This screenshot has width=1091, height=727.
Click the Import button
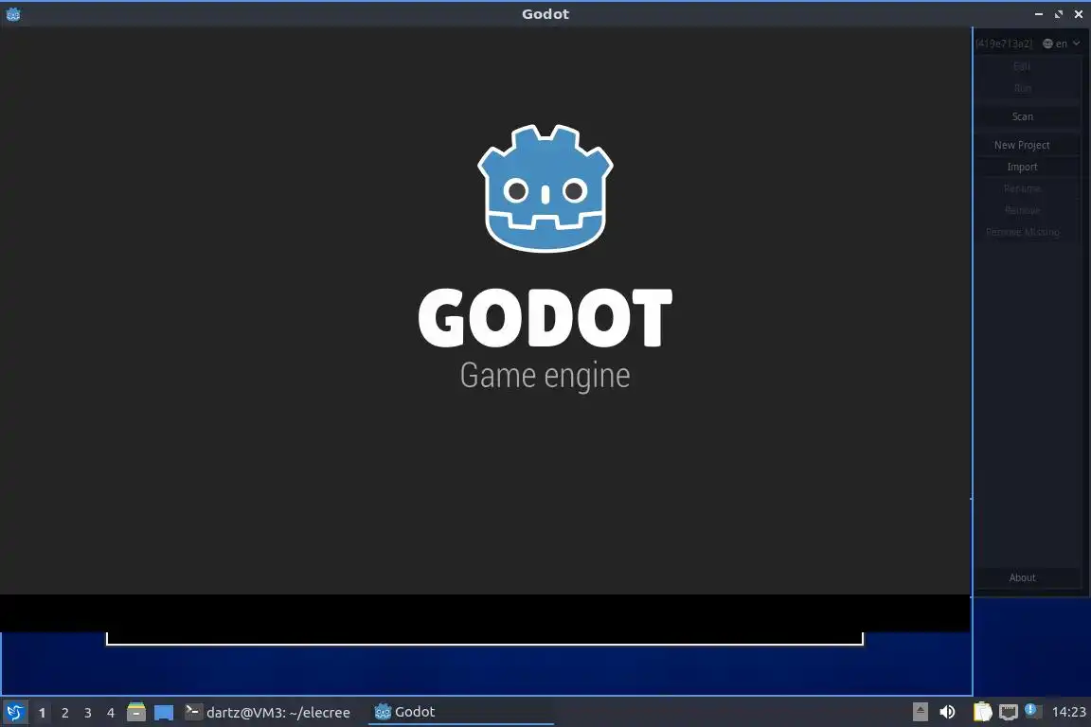[x=1022, y=167]
